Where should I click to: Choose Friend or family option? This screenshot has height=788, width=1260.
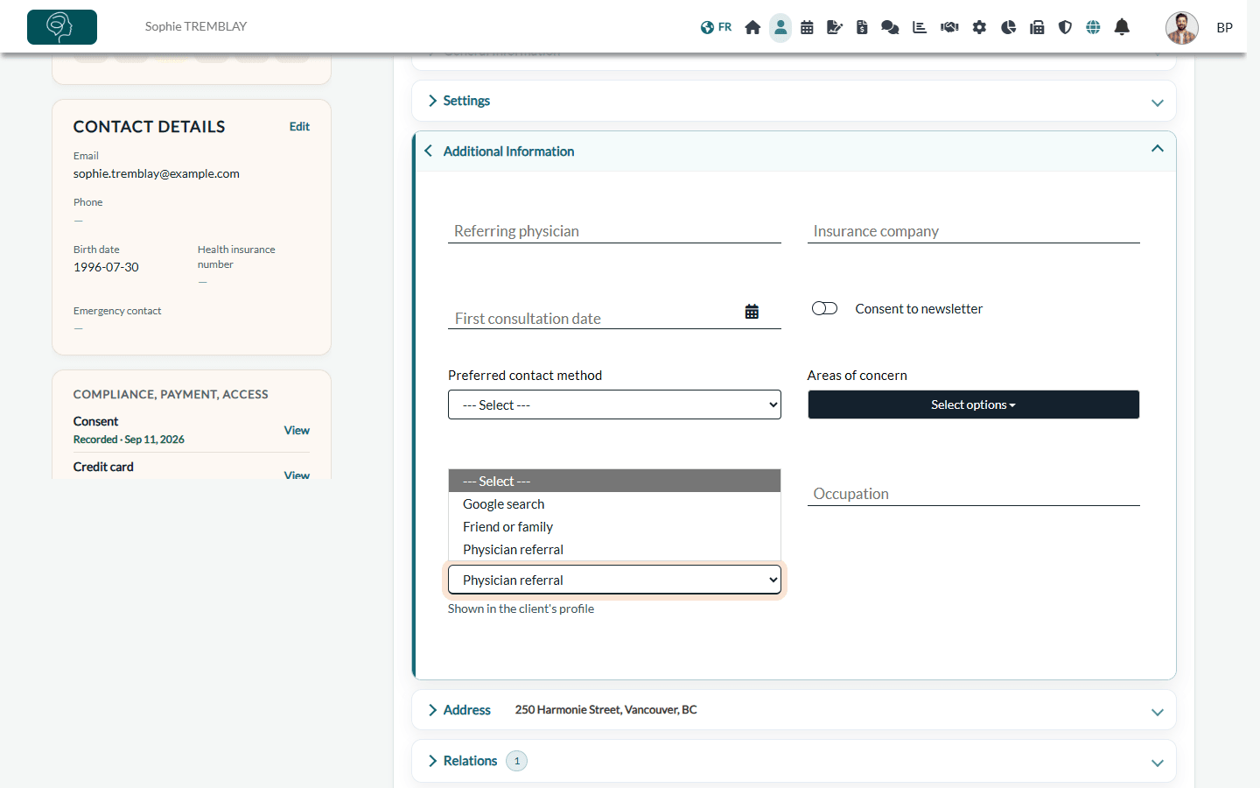(614, 527)
